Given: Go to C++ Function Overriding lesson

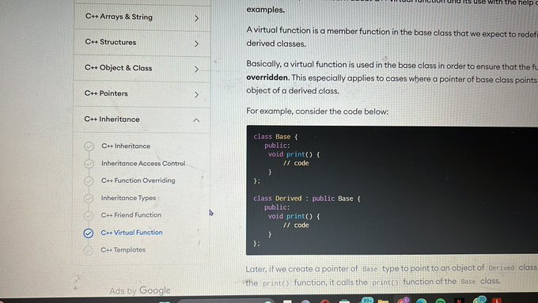Looking at the screenshot, I should (x=138, y=180).
